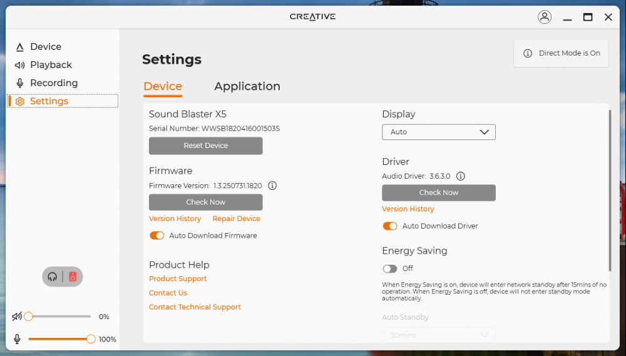
Task: Open the Repair Device link
Action: (236, 219)
